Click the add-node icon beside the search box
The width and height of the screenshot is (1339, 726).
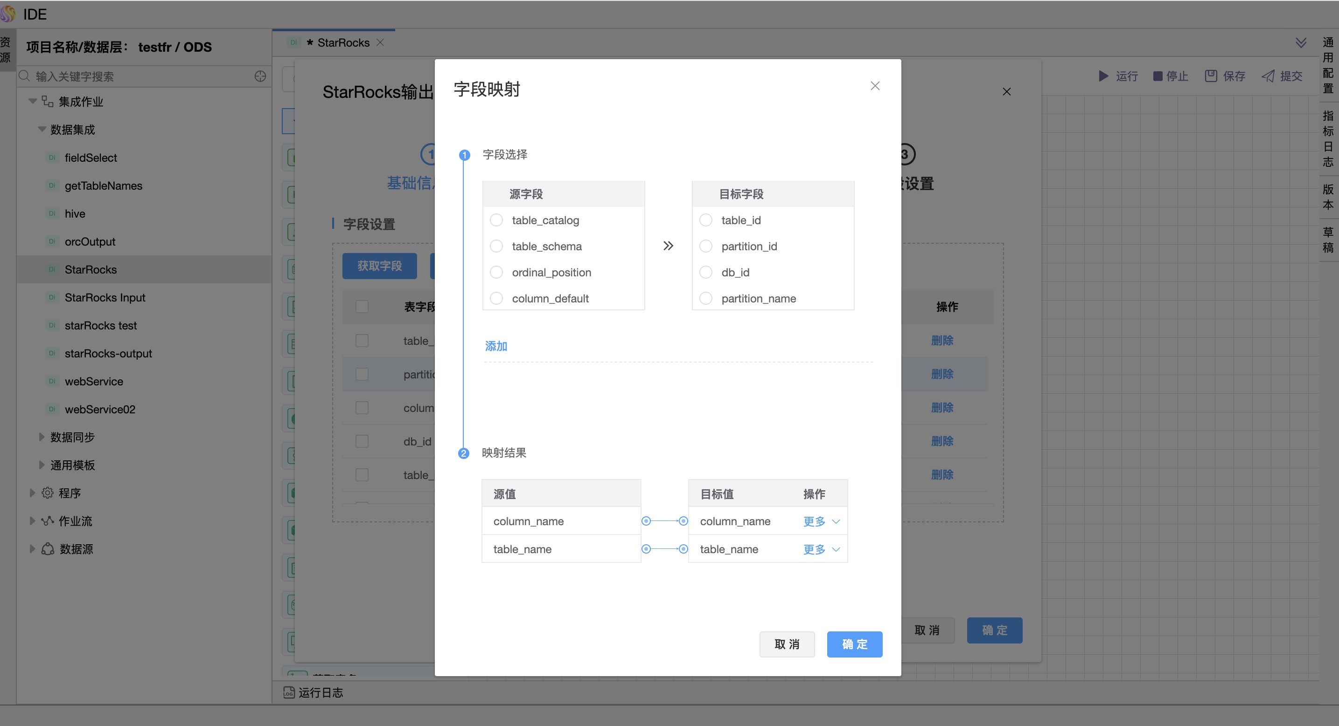[260, 76]
